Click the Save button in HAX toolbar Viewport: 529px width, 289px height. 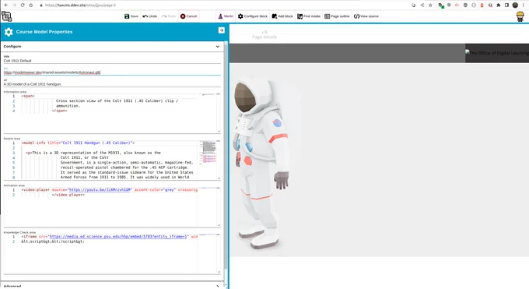click(x=131, y=16)
